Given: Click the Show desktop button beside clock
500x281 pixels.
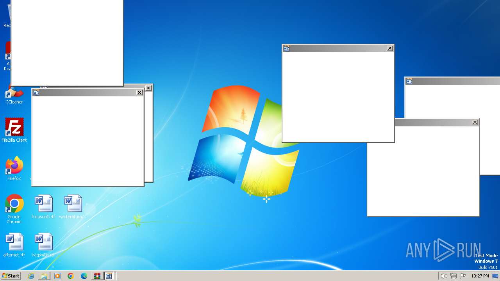Looking at the screenshot, I should tap(495, 276).
